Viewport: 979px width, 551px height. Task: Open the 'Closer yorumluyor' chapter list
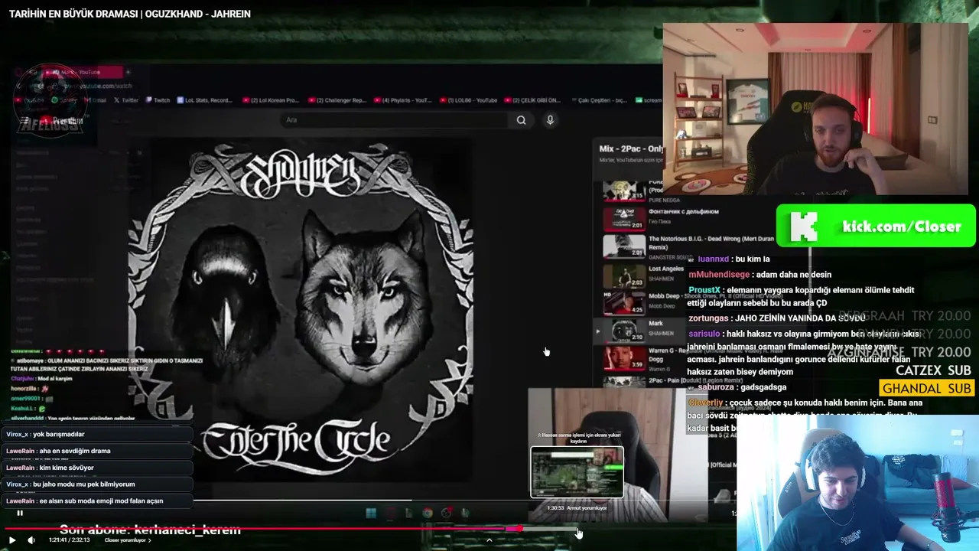(x=128, y=540)
